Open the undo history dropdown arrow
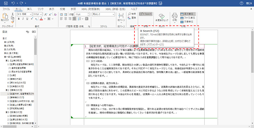 pos(17,3)
